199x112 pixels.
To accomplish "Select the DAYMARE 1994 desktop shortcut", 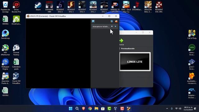I will [x=49, y=7].
